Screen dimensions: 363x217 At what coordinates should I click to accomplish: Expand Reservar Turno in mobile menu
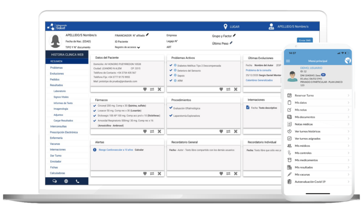pos(348,95)
